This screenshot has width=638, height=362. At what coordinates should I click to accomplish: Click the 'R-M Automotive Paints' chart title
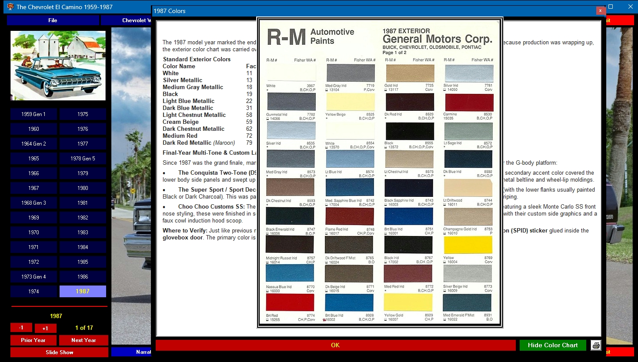(311, 37)
